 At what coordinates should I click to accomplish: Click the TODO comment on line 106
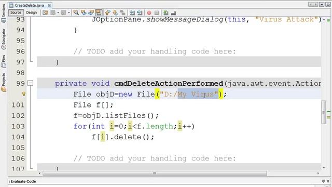click(x=155, y=158)
